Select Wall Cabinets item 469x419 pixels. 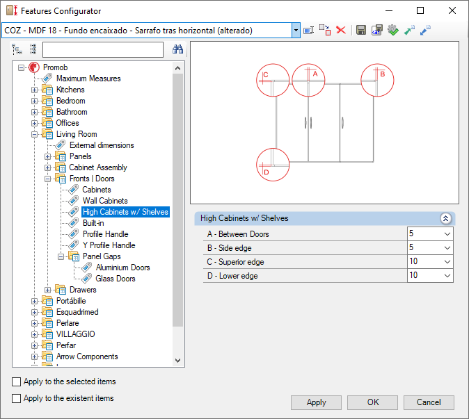(105, 201)
